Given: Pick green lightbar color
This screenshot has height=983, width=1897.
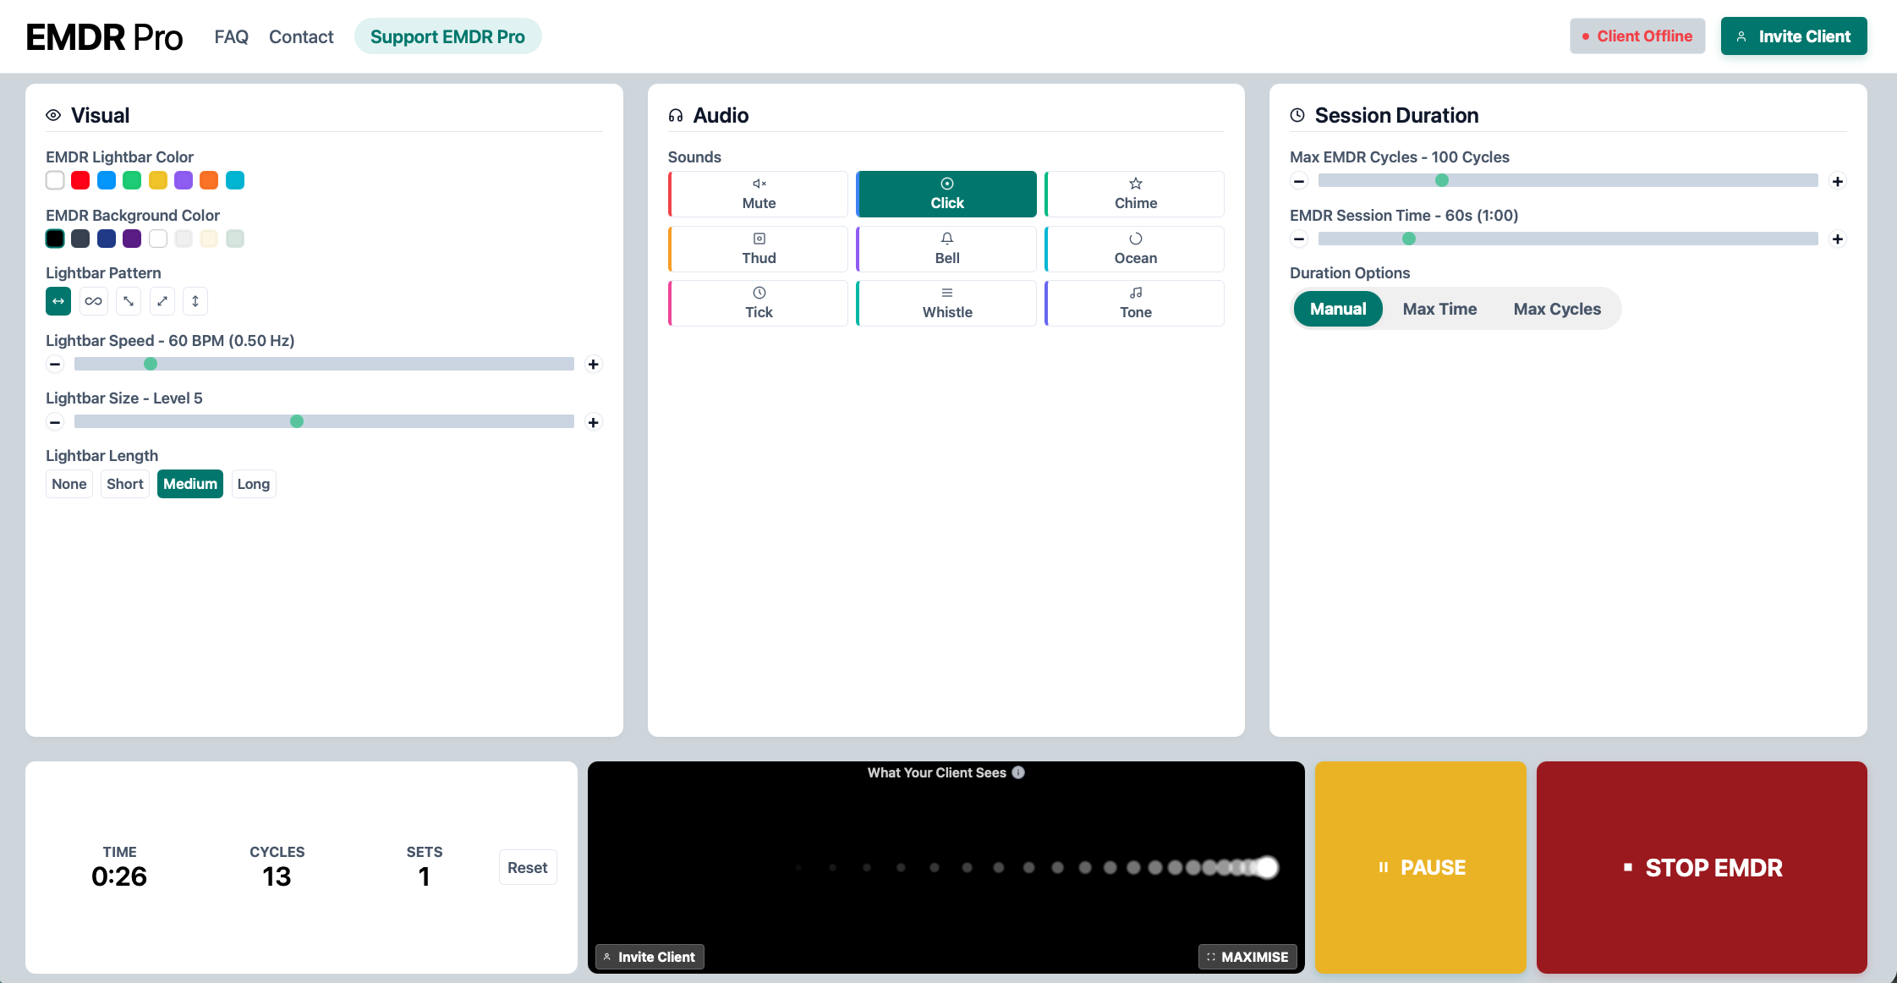Looking at the screenshot, I should pos(132,180).
